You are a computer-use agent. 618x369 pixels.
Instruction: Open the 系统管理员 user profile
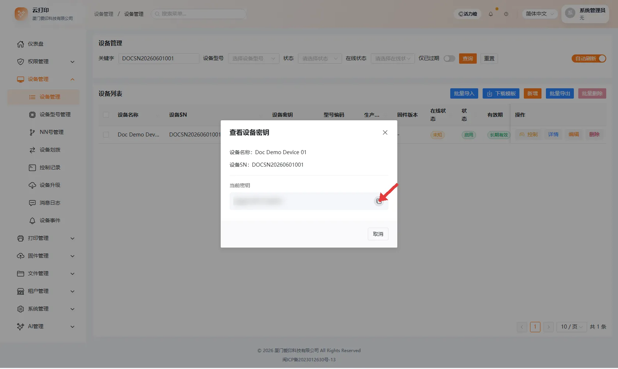585,14
